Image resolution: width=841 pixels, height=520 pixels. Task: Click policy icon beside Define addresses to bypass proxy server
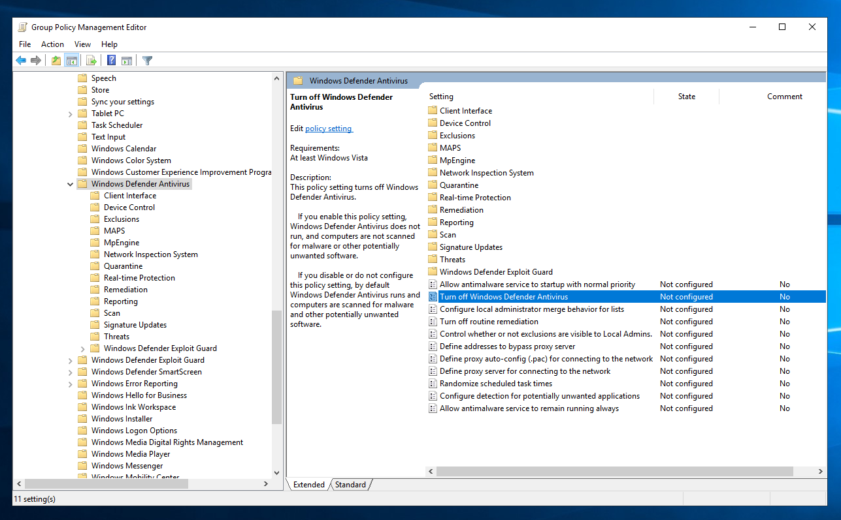click(x=433, y=346)
